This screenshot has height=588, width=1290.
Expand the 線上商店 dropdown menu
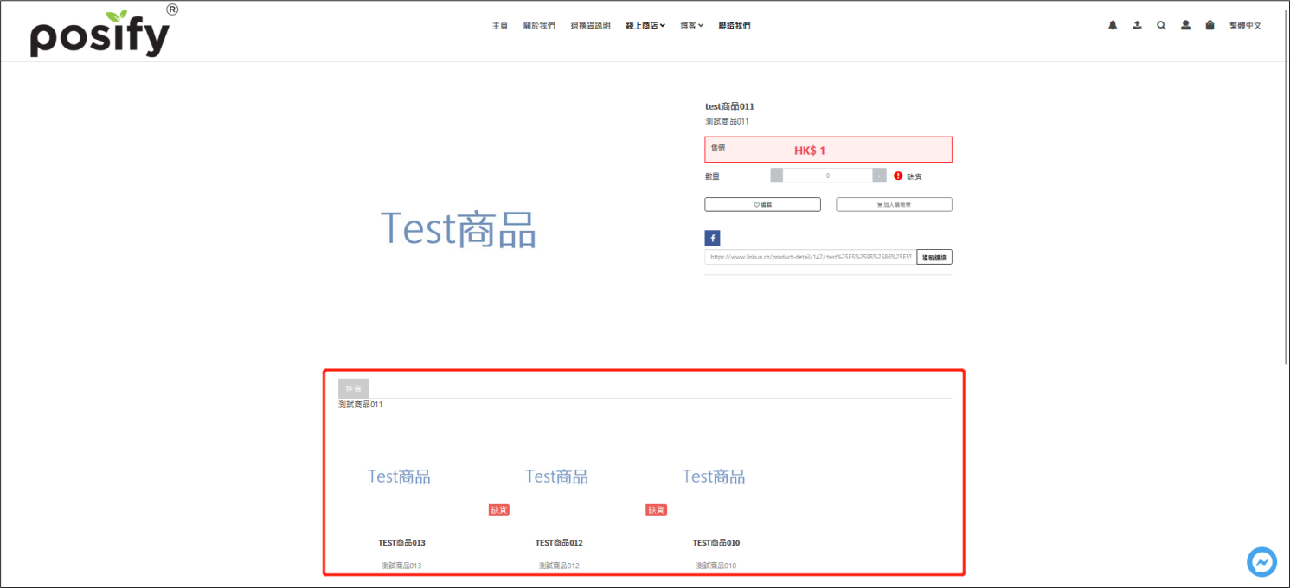coord(645,26)
